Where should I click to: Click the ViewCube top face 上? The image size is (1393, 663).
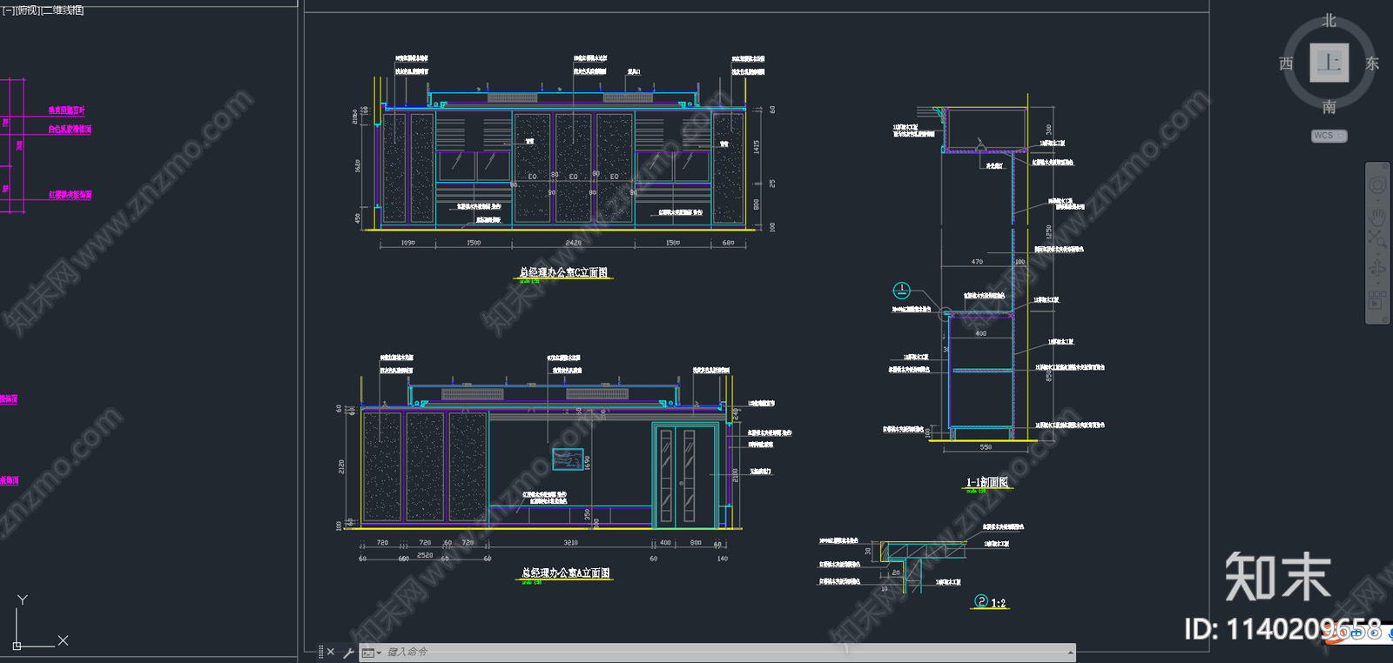(1329, 63)
